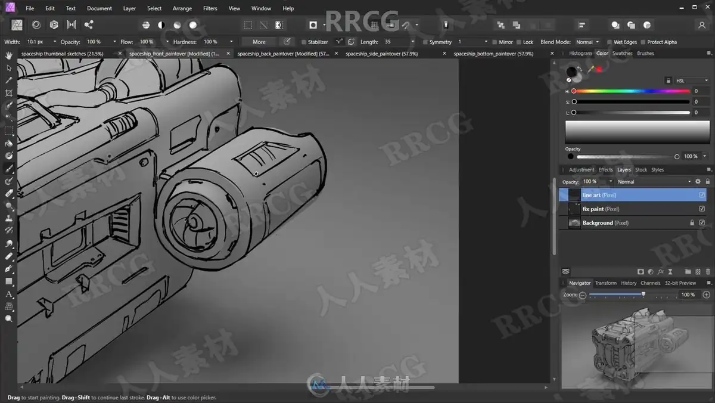Switch to the History panel tab

629,283
